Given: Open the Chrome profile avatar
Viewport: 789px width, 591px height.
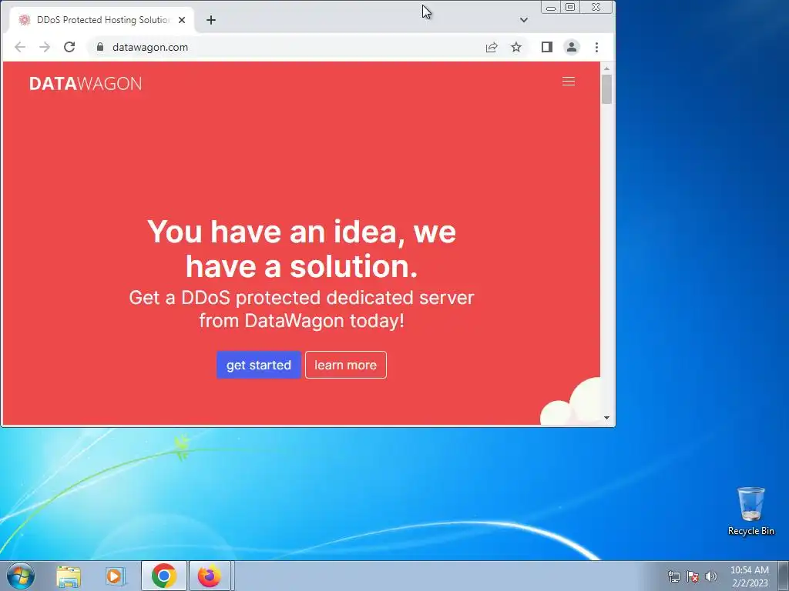Looking at the screenshot, I should click(572, 47).
